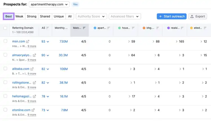Sort by realsi... column icon

pyautogui.click(x=182, y=28)
